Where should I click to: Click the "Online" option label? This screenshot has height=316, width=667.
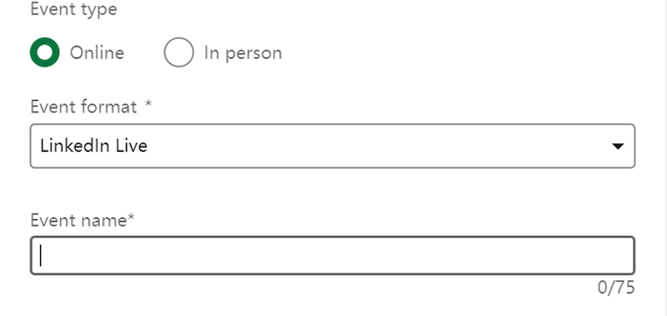click(97, 53)
